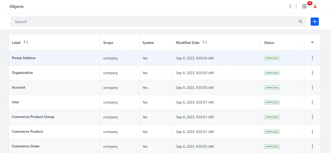Click APPROVED badge in User row
The width and height of the screenshot is (331, 153).
tap(272, 102)
